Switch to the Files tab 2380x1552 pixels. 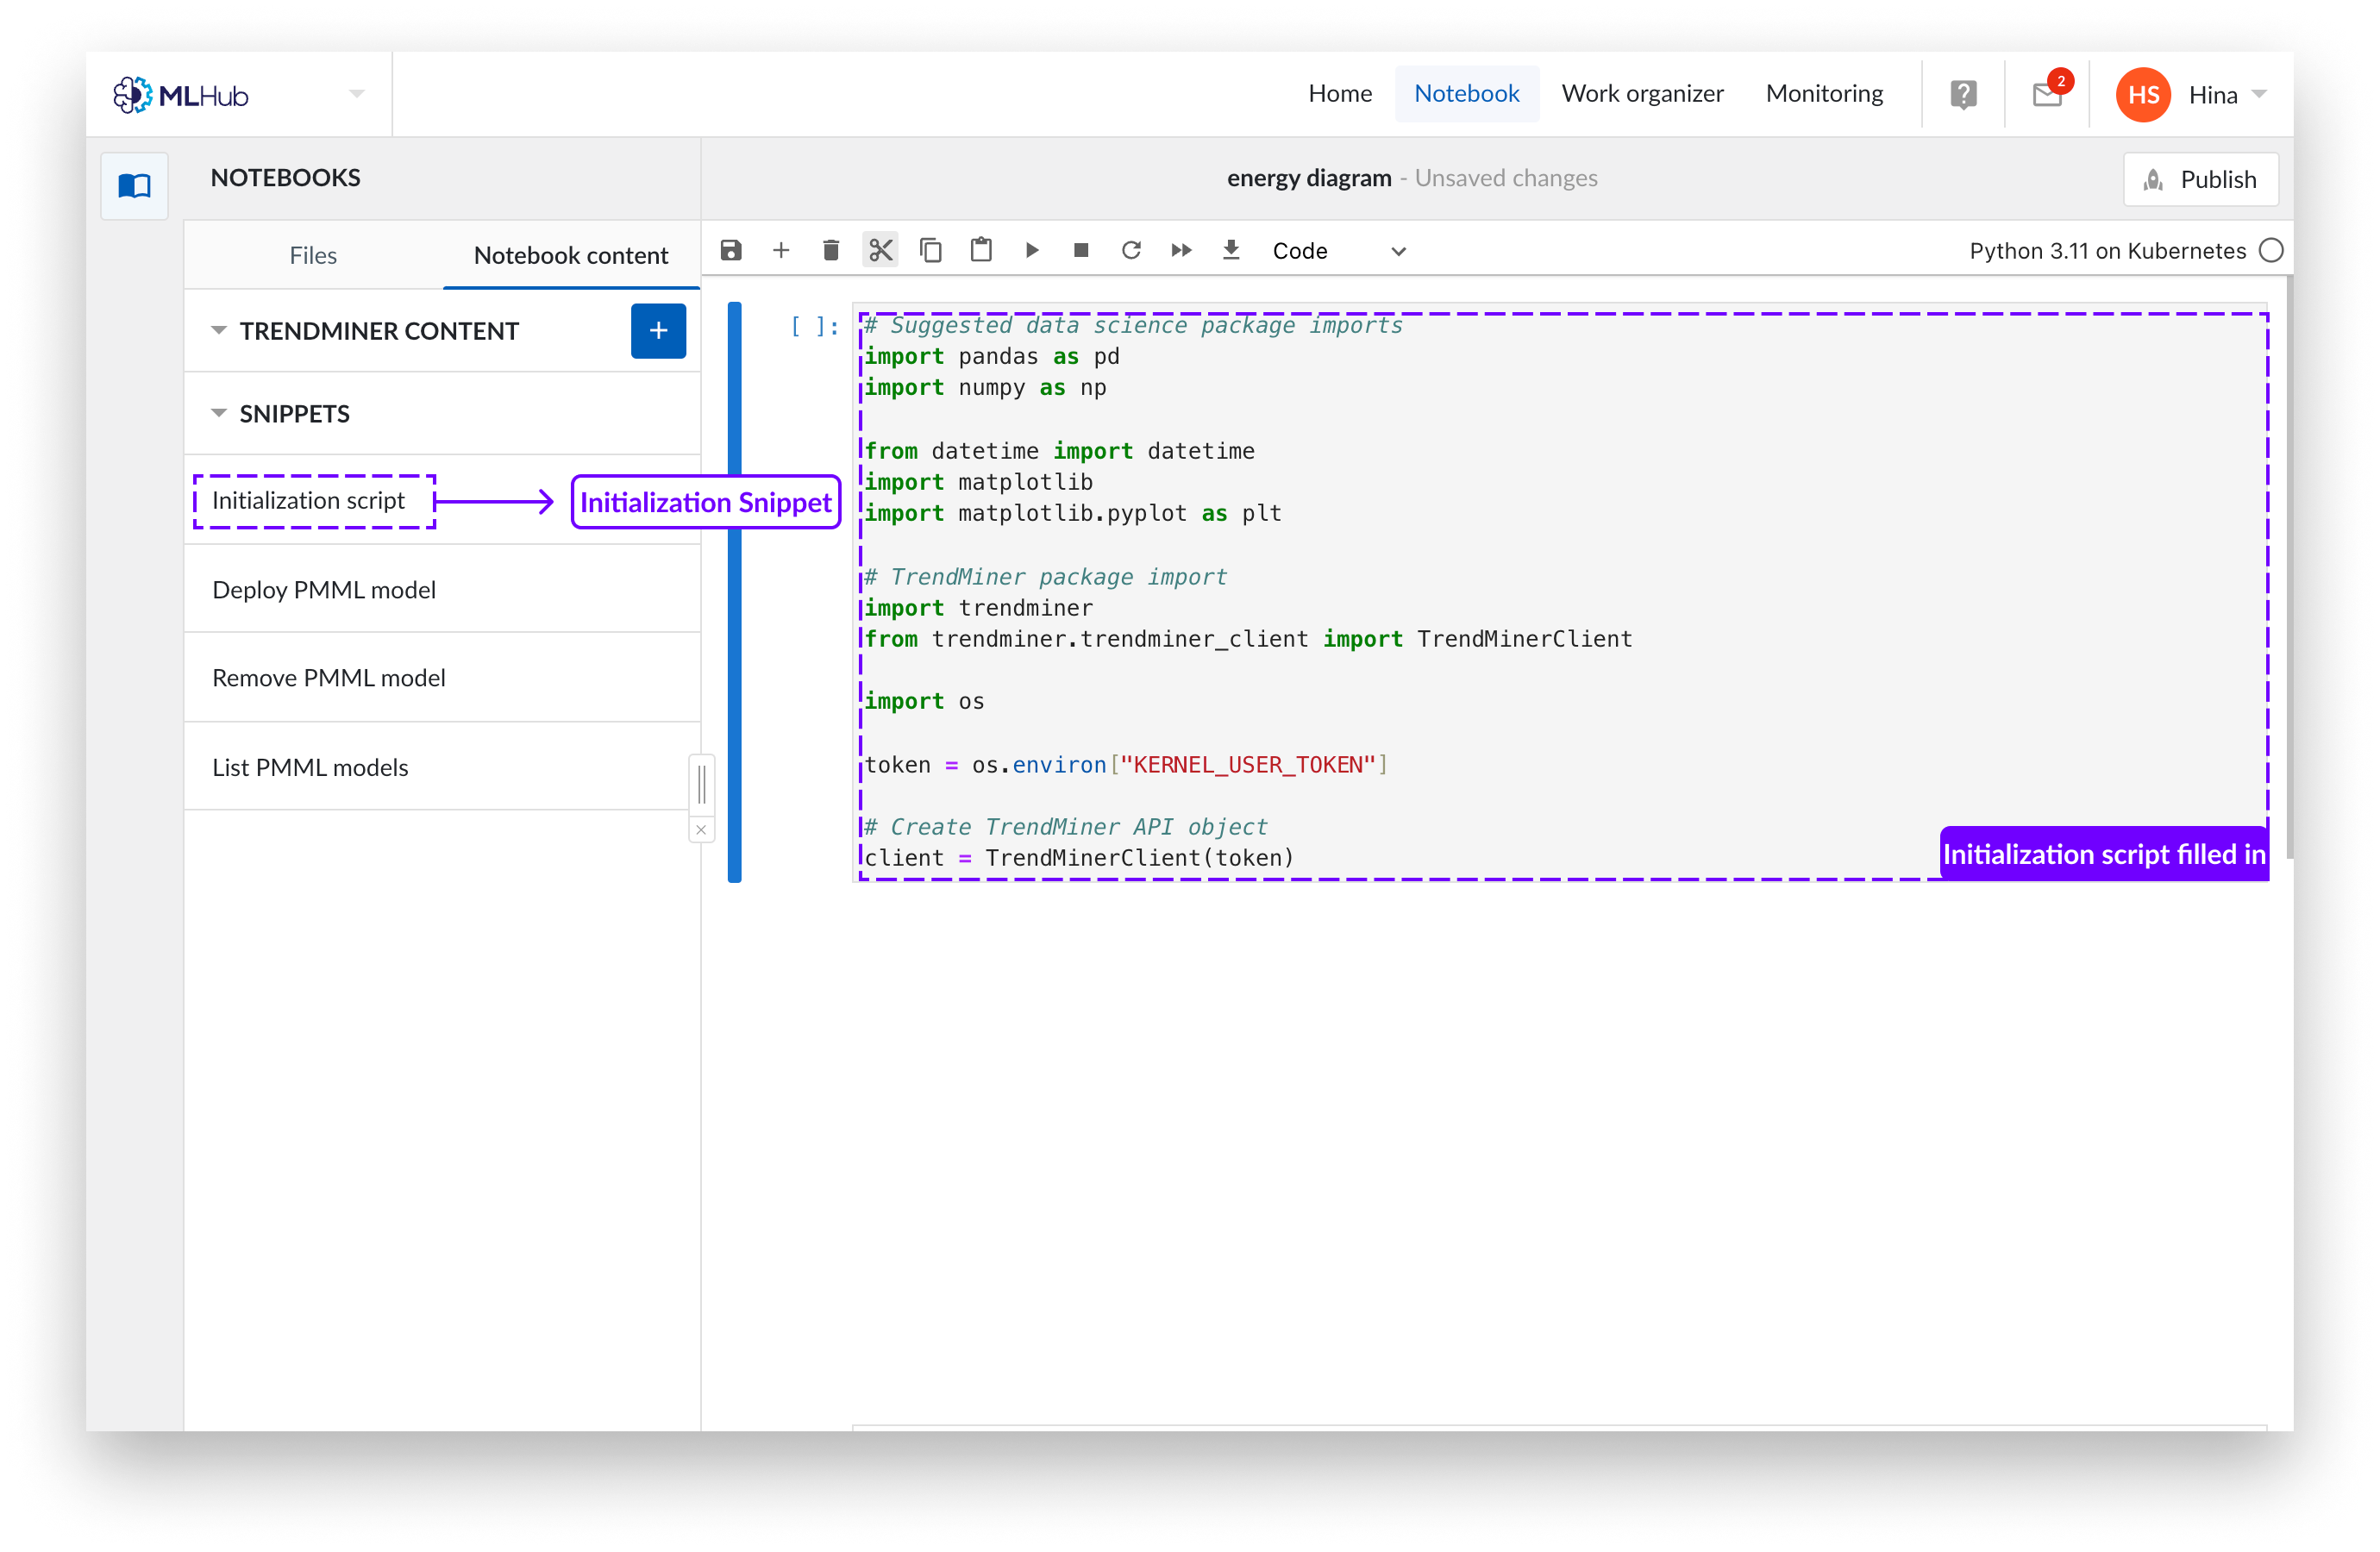(x=313, y=255)
